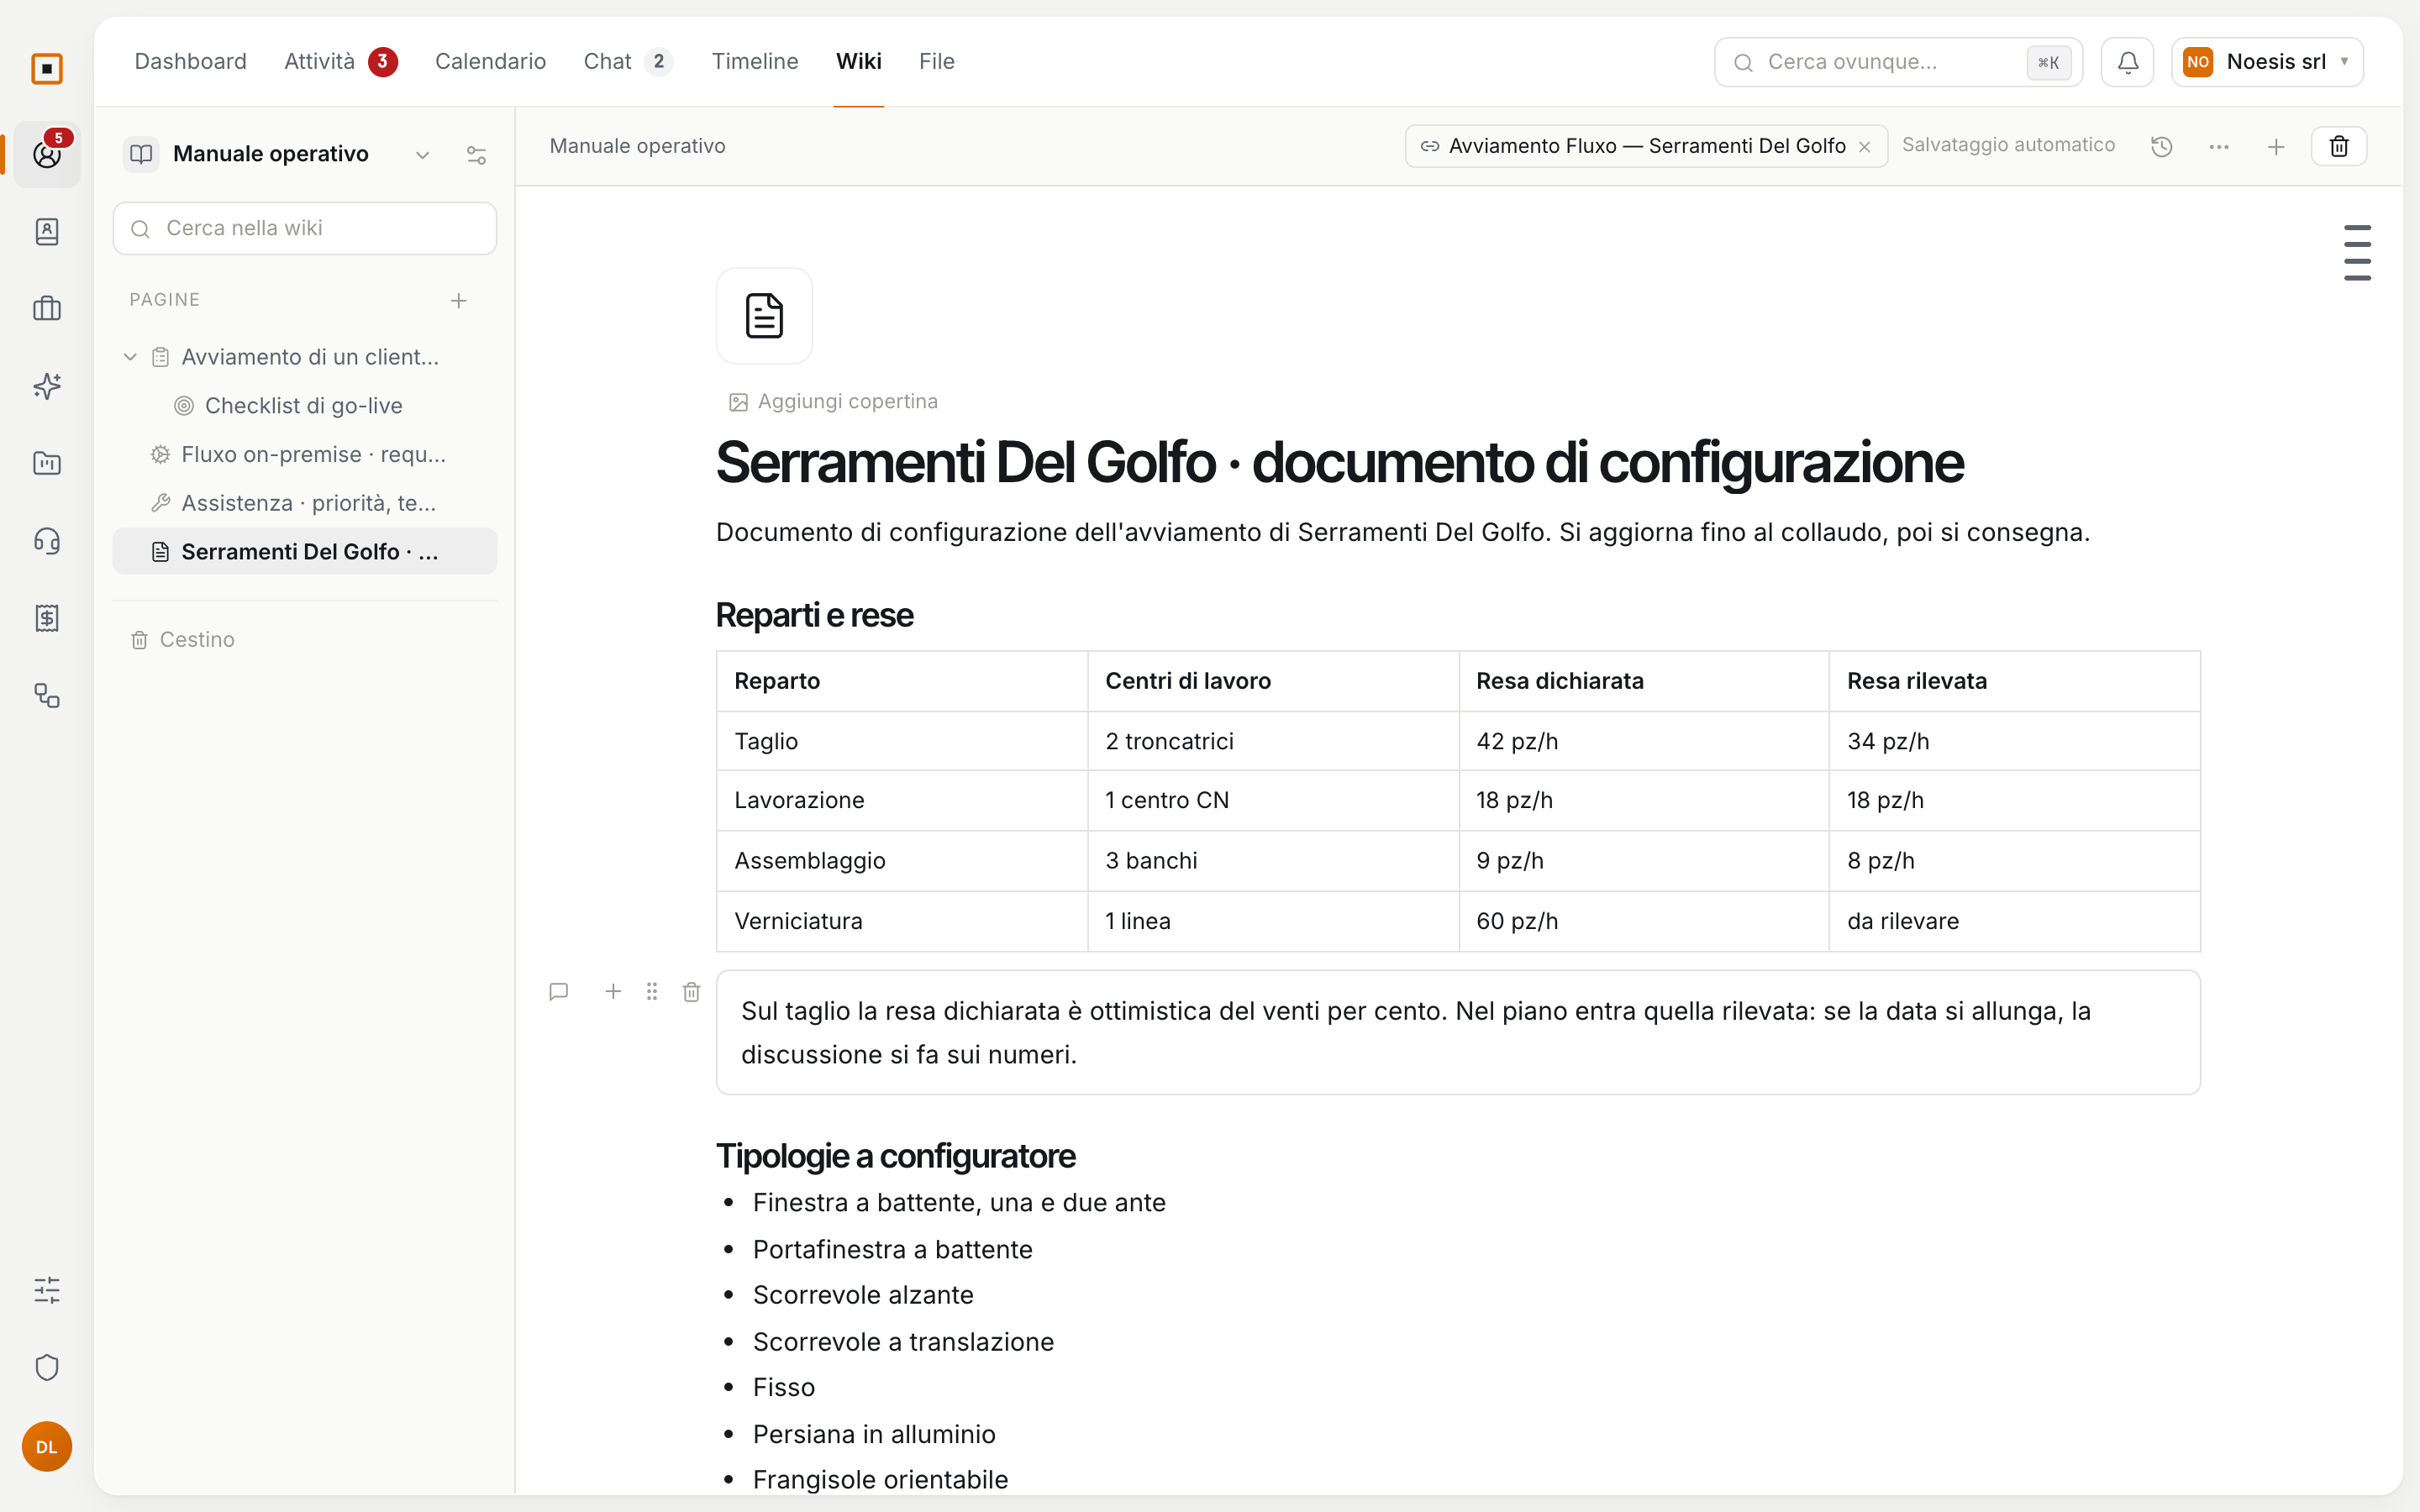Switch to the Dashboard tab
2420x1512 pixels.
click(190, 62)
